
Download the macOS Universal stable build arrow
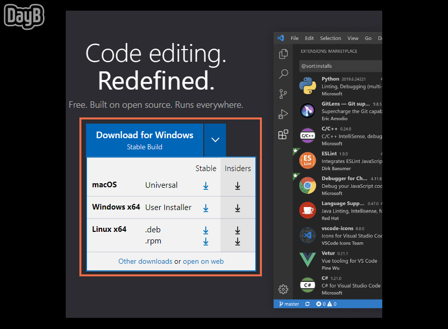pos(206,186)
